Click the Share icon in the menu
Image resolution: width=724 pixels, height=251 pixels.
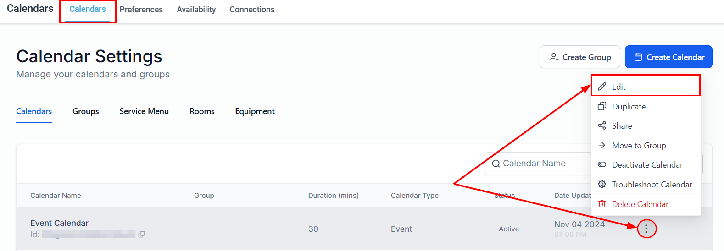tap(602, 125)
